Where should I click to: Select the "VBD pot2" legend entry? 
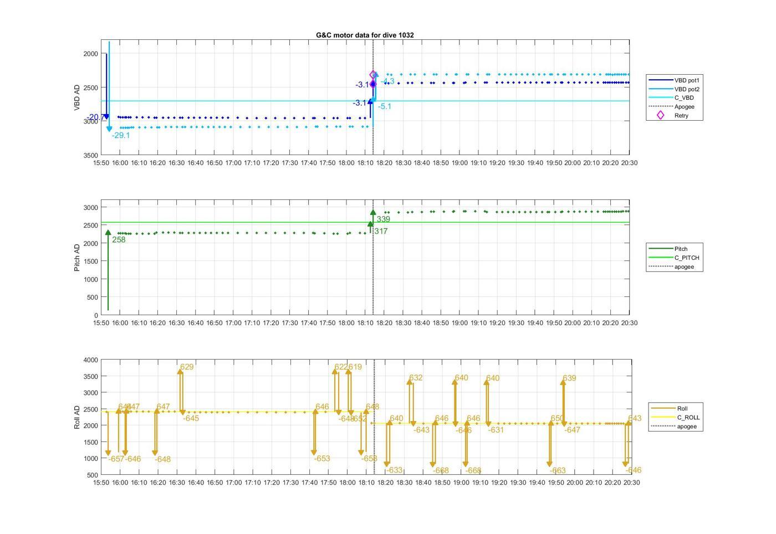tap(674, 89)
